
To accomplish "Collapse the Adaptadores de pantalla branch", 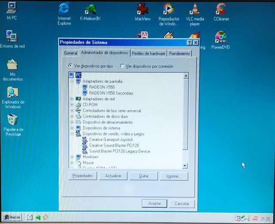I will coord(72,81).
